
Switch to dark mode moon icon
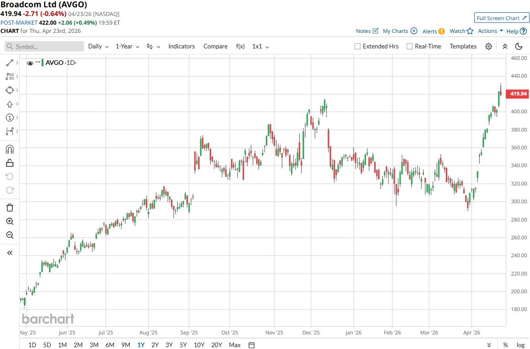point(519,47)
